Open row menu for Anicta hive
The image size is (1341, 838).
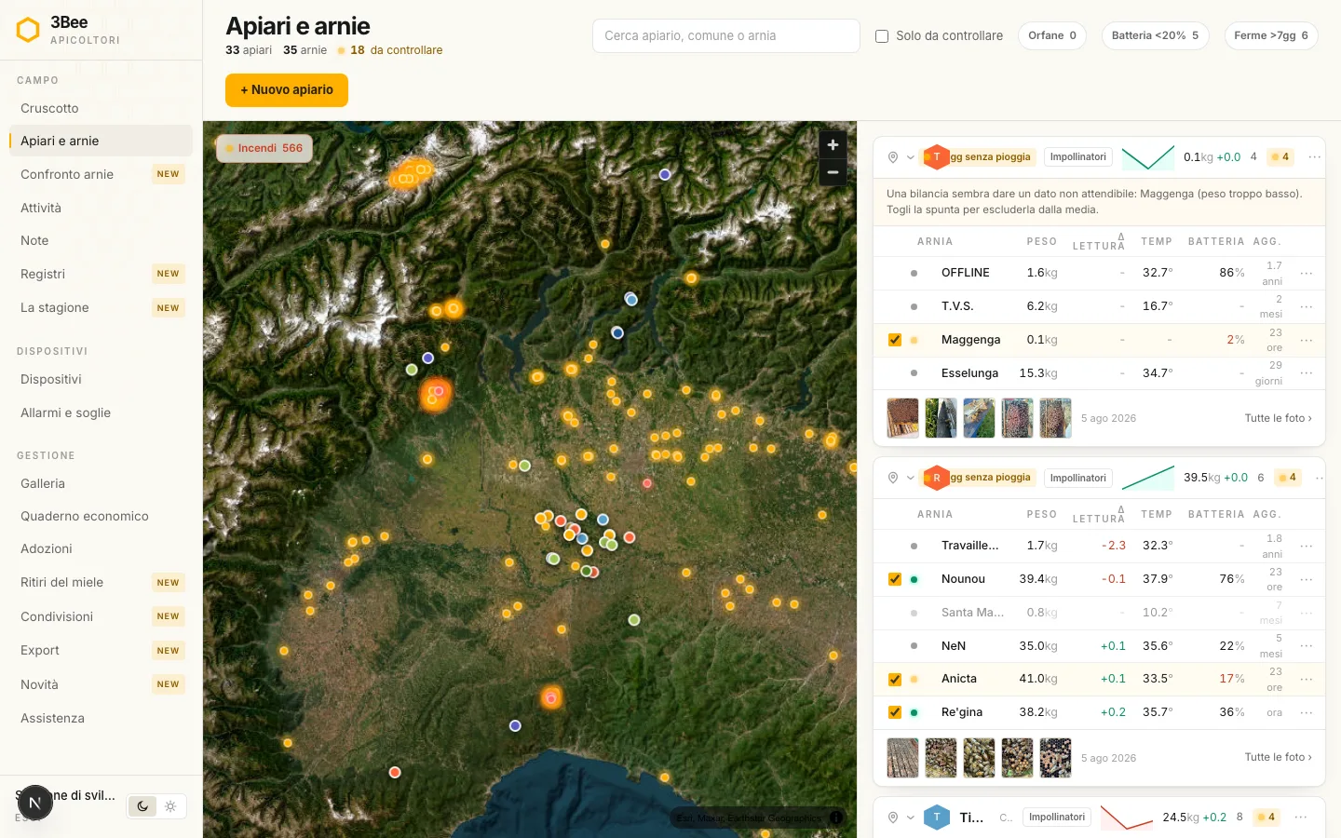coord(1307,680)
